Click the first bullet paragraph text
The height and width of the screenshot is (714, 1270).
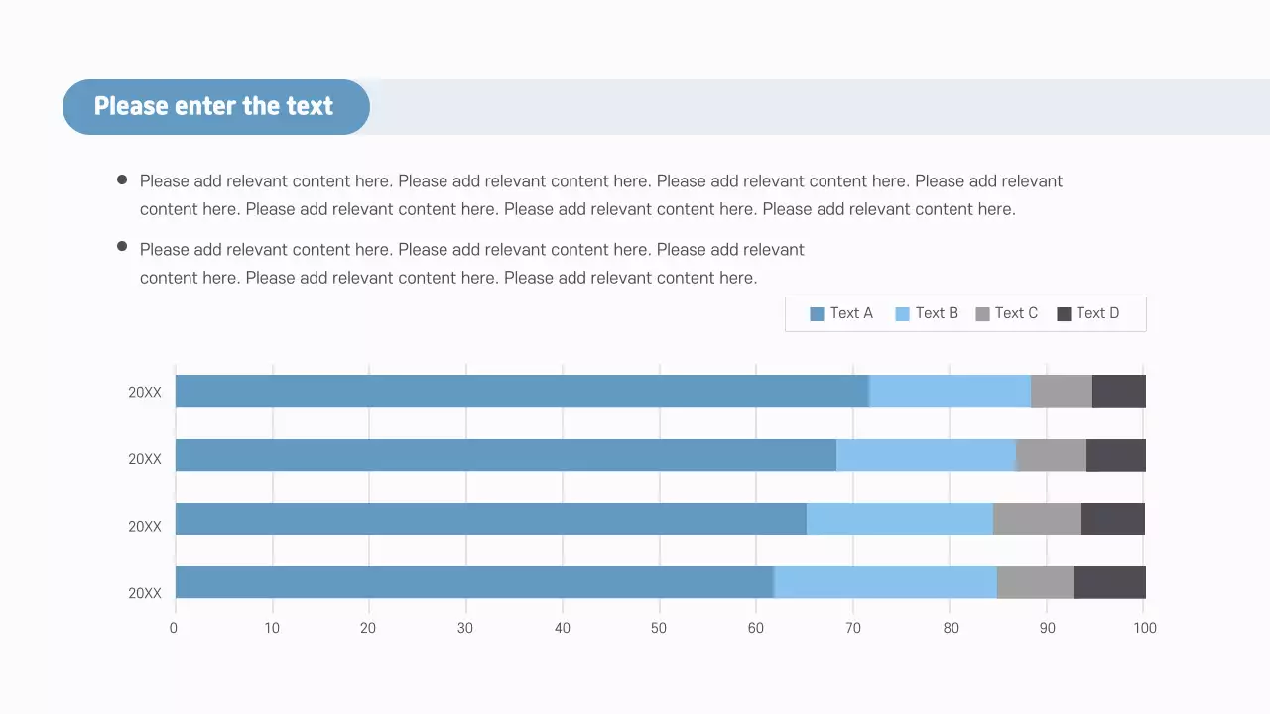point(600,195)
